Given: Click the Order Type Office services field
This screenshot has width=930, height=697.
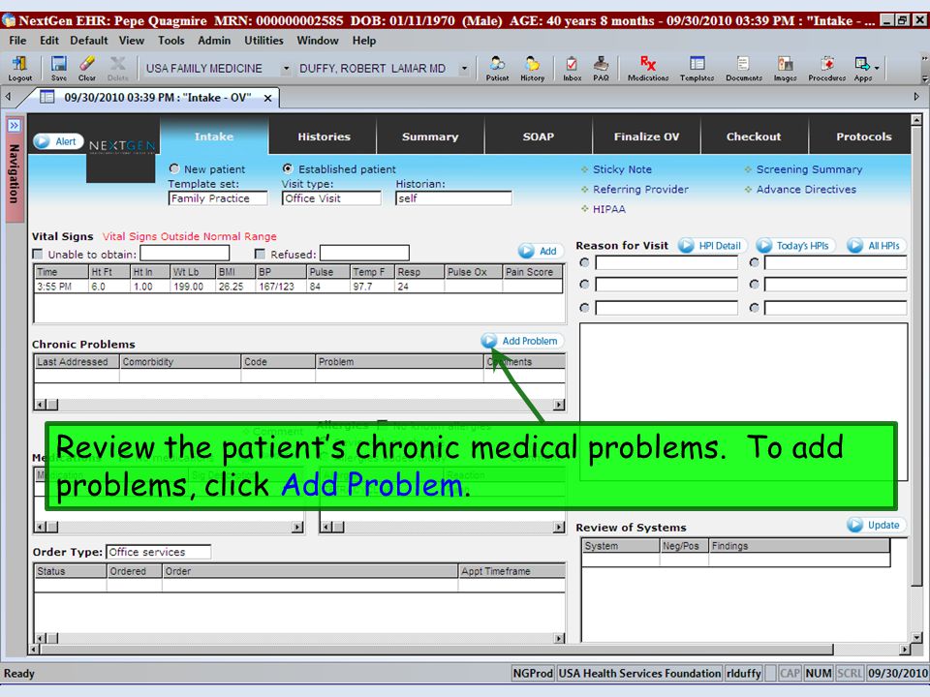Looking at the screenshot, I should tap(158, 552).
